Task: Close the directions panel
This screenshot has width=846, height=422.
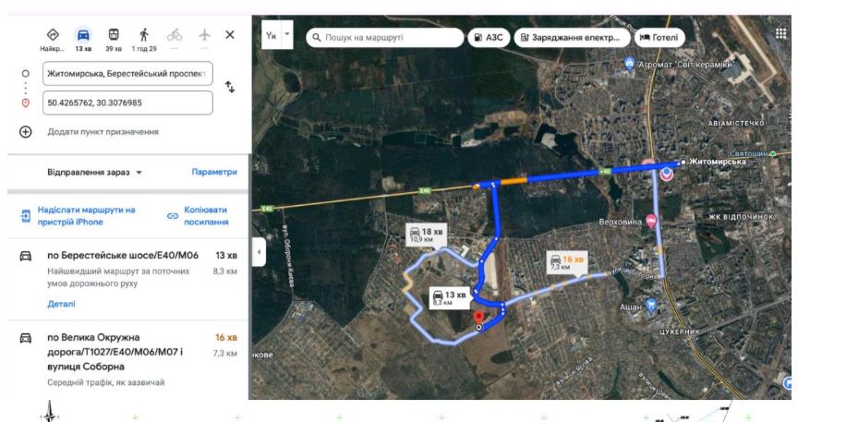Action: 230,34
